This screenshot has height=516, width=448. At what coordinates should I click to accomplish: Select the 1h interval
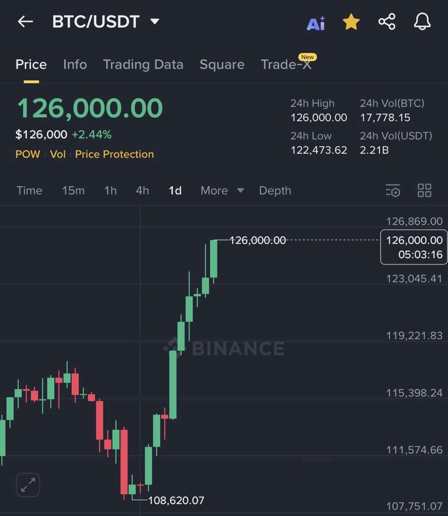pyautogui.click(x=110, y=191)
